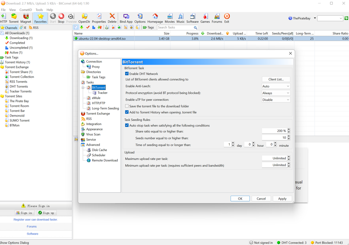Screen dimensions: 349x245
Task: Check Save the torrent file to download folder
Action: point(127,106)
